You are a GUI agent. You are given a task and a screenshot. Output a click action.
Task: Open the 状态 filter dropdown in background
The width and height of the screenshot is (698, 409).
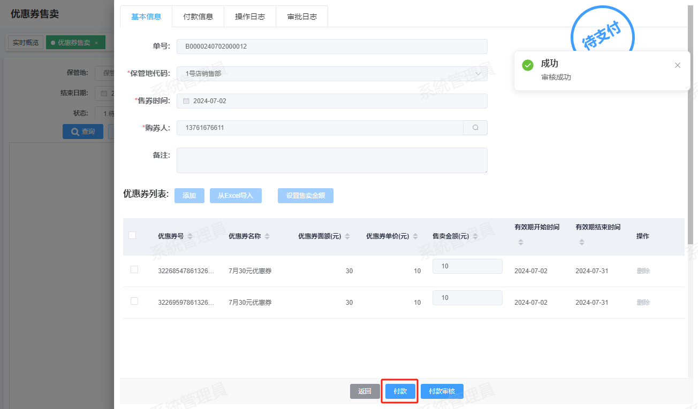pyautogui.click(x=104, y=113)
